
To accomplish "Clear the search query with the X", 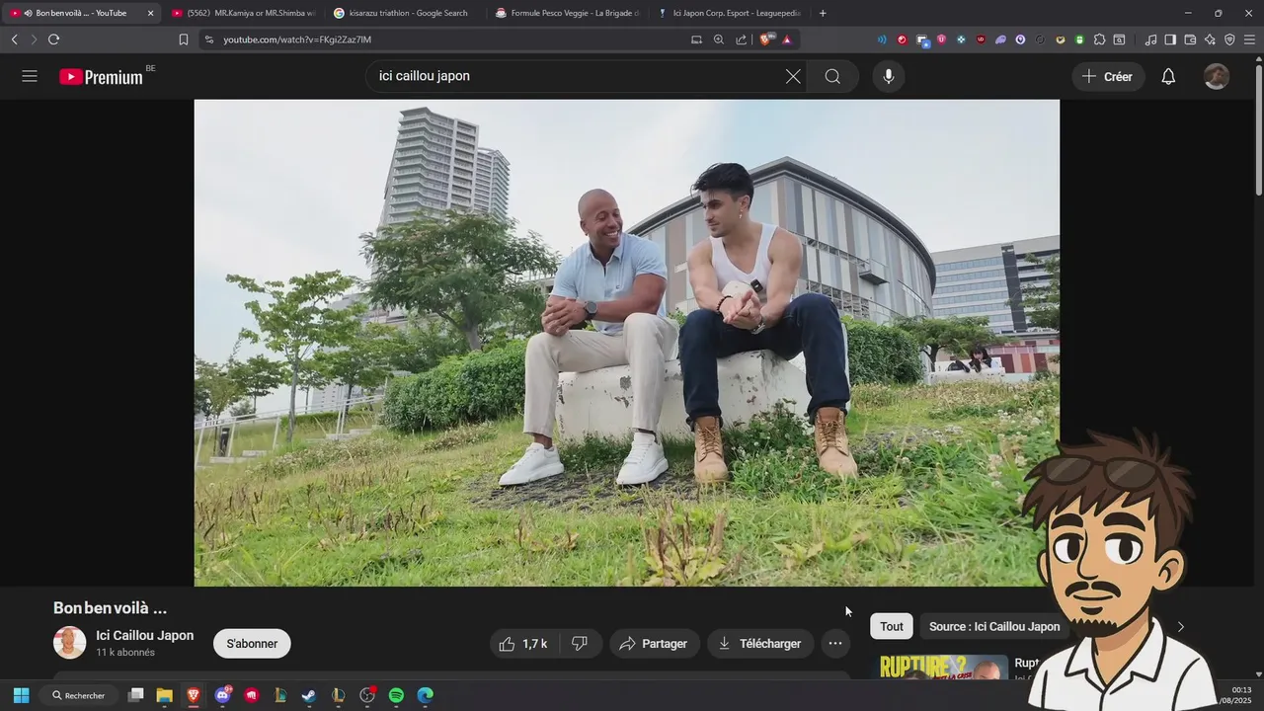I will pyautogui.click(x=793, y=76).
